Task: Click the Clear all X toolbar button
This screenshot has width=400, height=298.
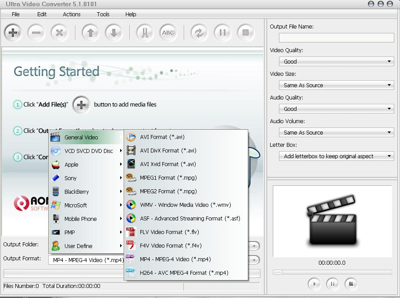Action: pyautogui.click(x=59, y=32)
